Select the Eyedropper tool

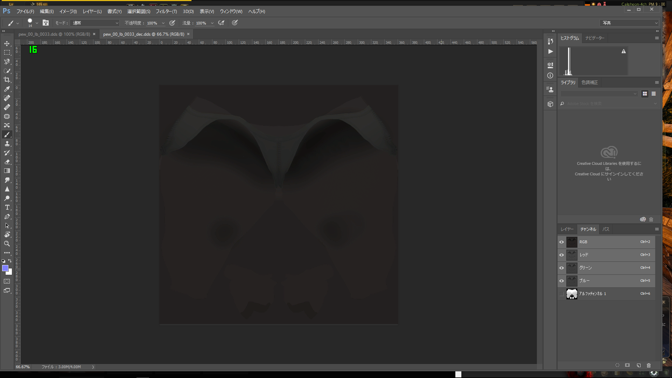(7, 89)
